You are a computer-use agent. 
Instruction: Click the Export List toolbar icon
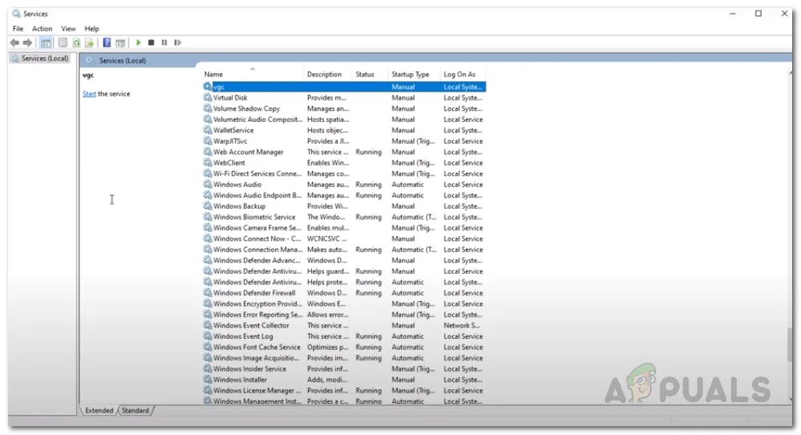coord(89,43)
